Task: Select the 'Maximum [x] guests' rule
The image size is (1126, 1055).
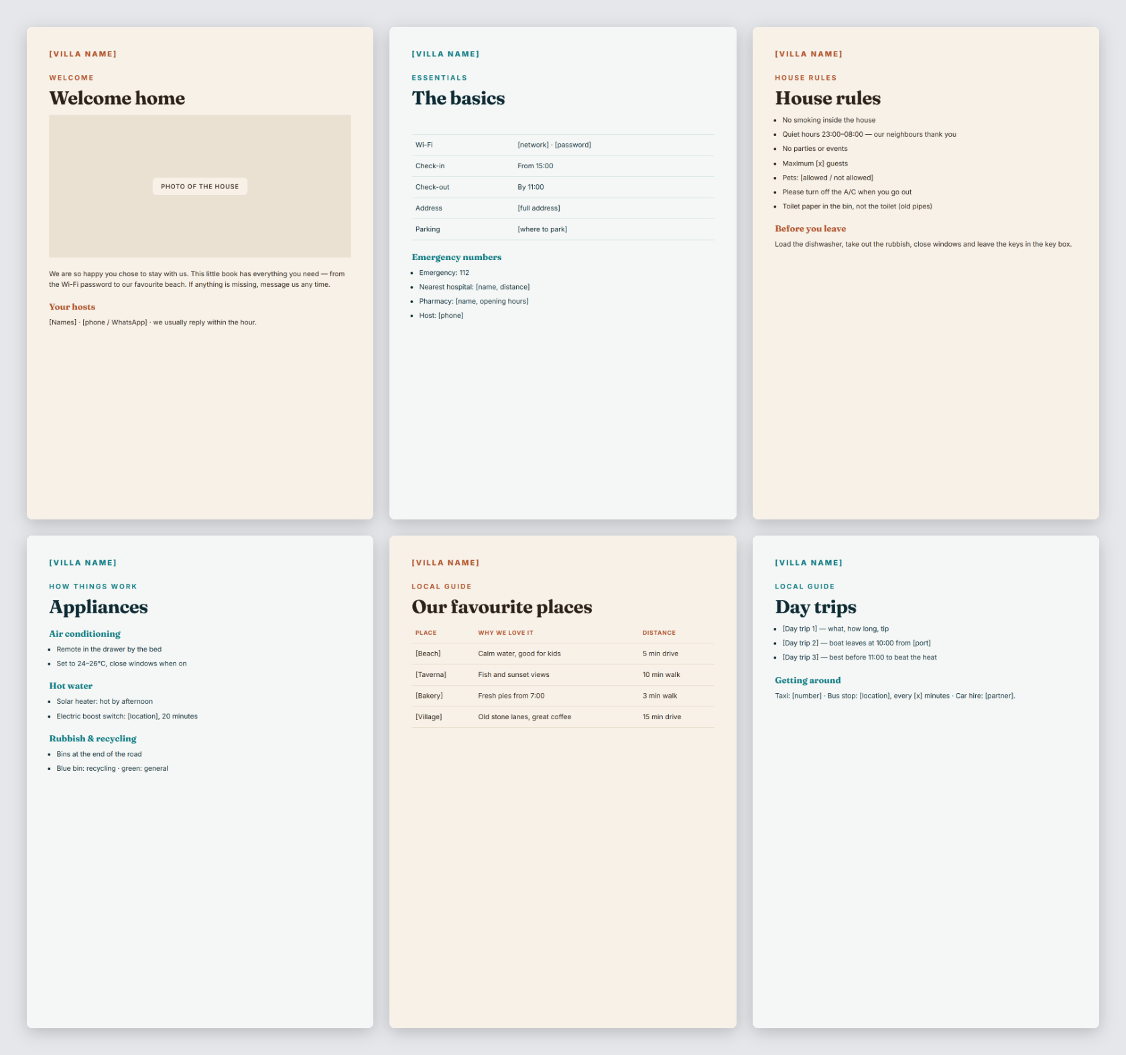Action: (815, 164)
